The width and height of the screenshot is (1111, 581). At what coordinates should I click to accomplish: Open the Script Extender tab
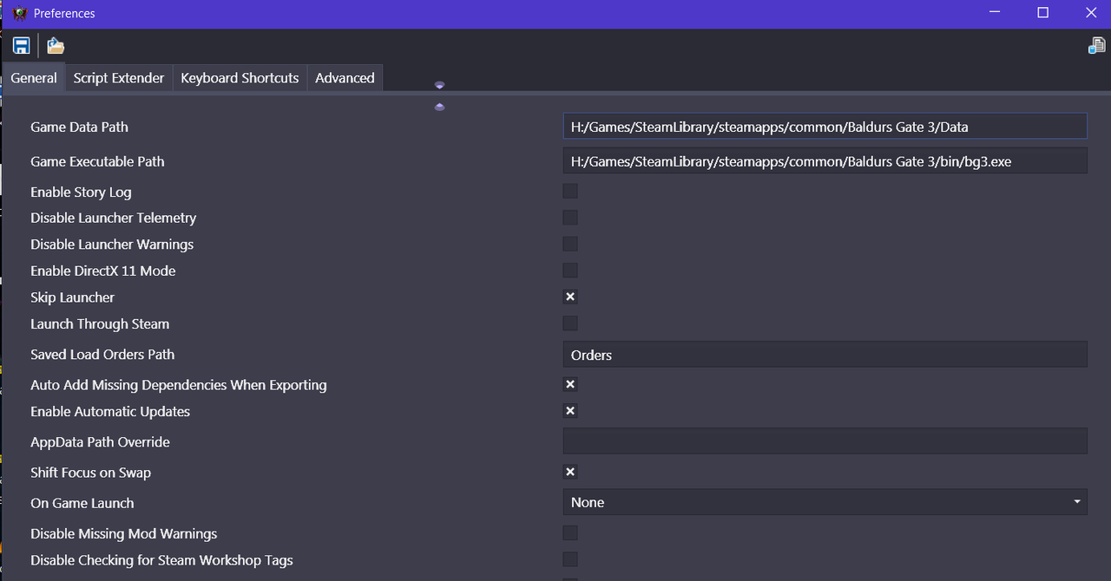(x=119, y=78)
